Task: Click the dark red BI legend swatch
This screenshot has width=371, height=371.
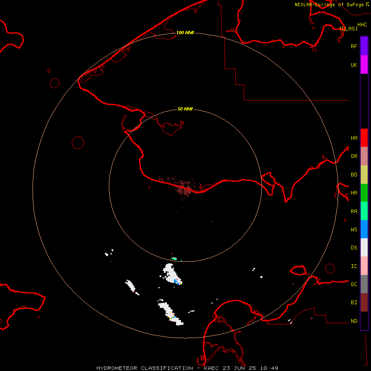Action: tap(364, 303)
